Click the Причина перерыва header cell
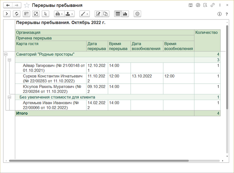The image size is (234, 173). pyautogui.click(x=105, y=38)
